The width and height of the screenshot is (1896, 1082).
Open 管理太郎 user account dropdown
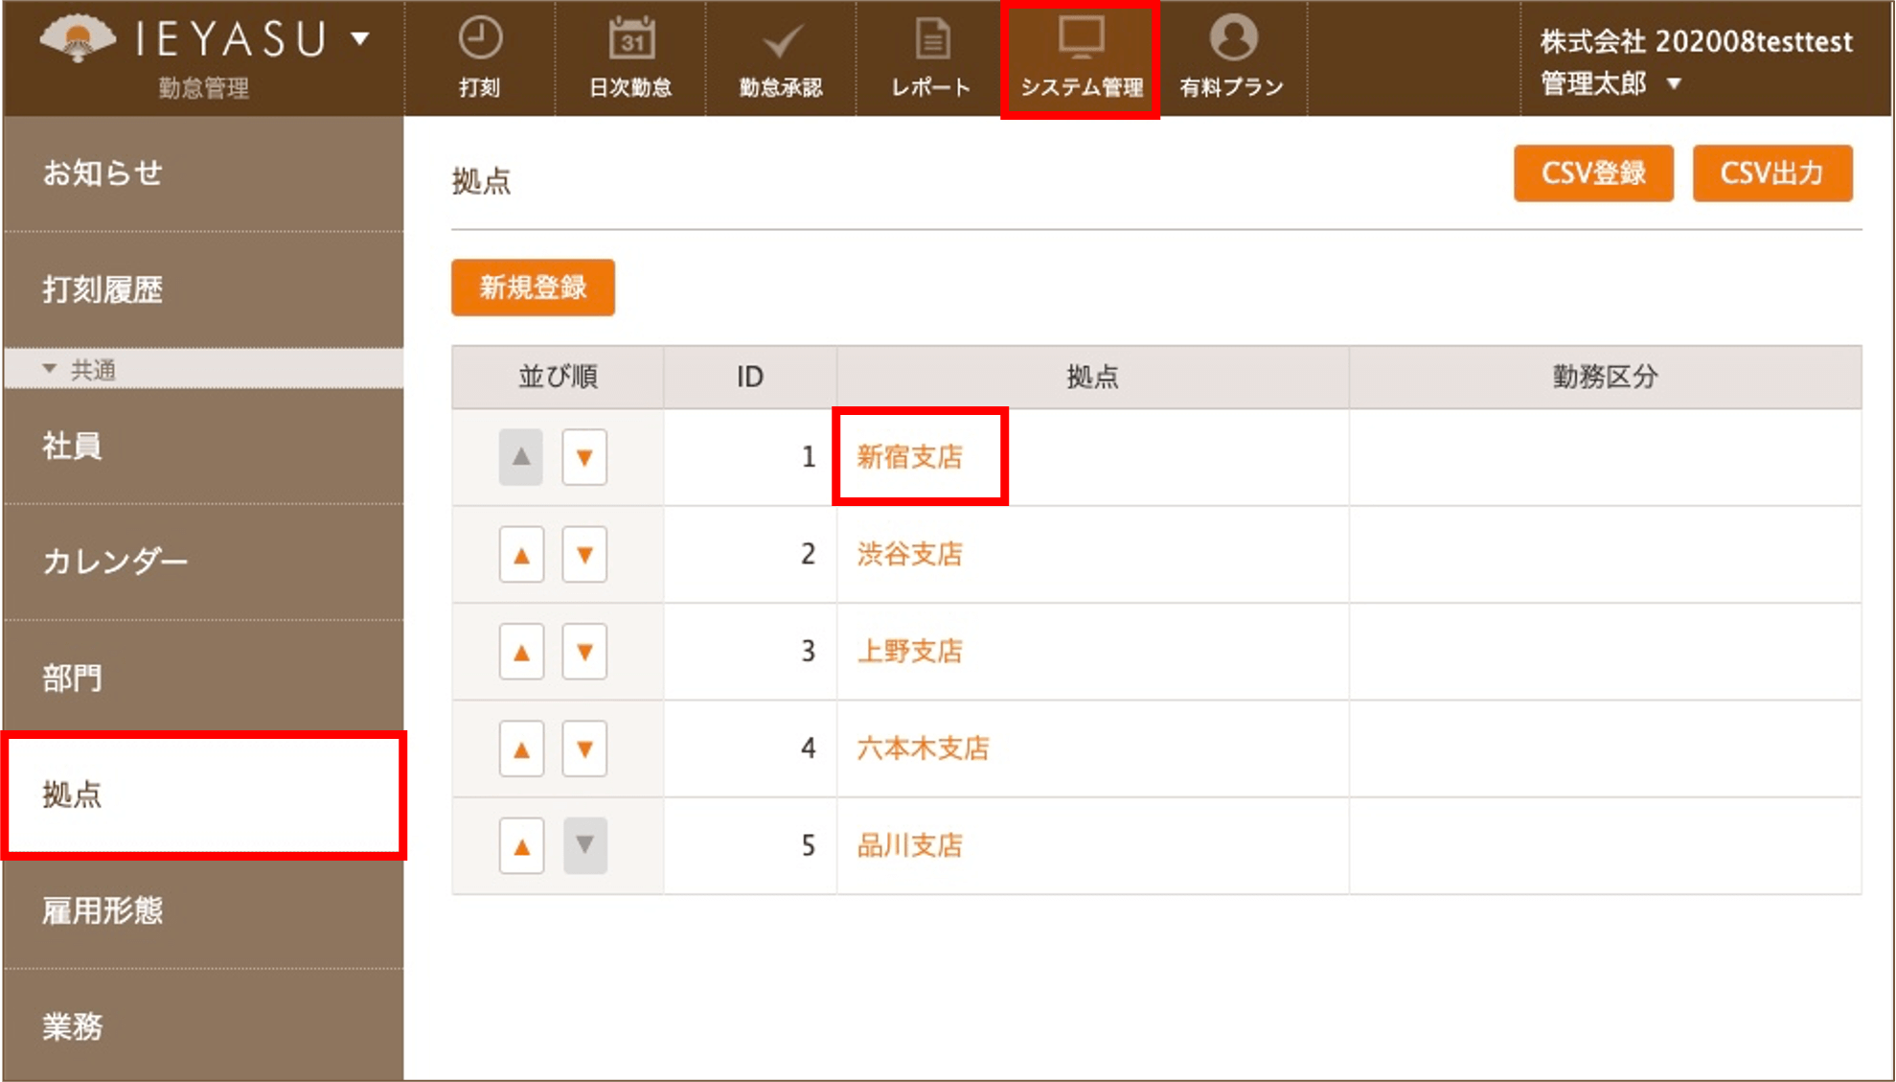(x=1610, y=83)
